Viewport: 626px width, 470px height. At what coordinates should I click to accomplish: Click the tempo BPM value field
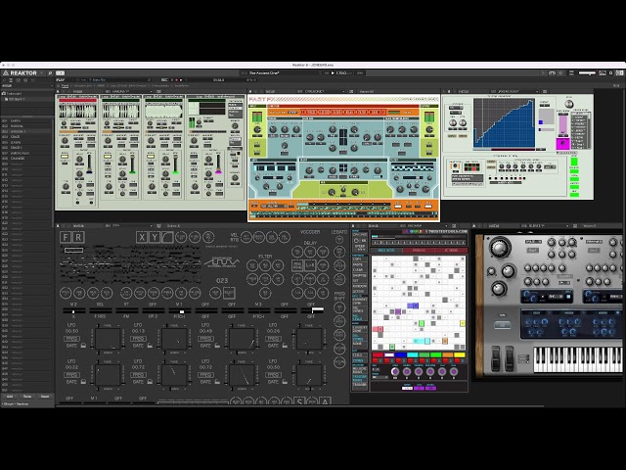[343, 73]
